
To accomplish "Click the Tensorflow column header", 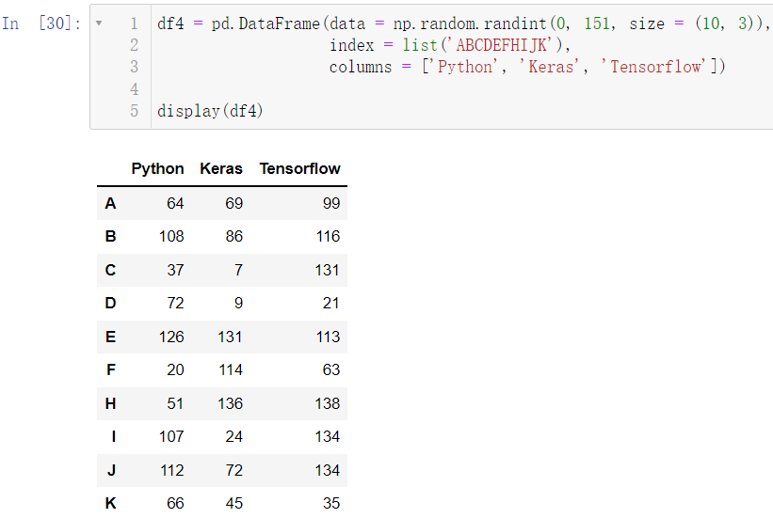I will tap(299, 169).
